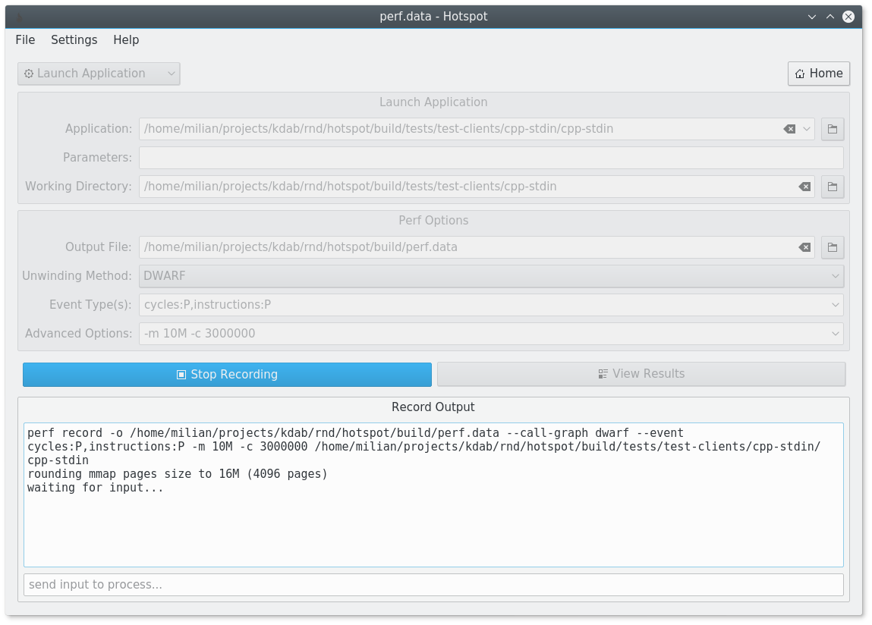Click the gear icon on Launch Application selector

pyautogui.click(x=29, y=73)
